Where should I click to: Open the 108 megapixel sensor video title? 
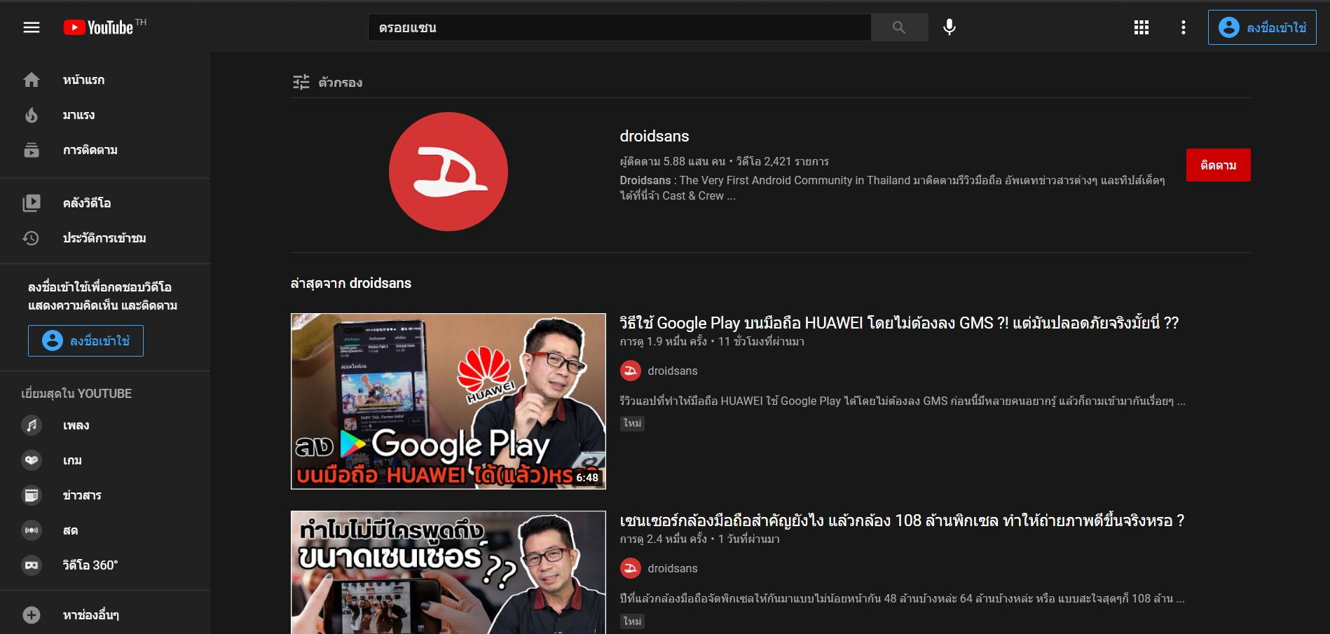902,521
